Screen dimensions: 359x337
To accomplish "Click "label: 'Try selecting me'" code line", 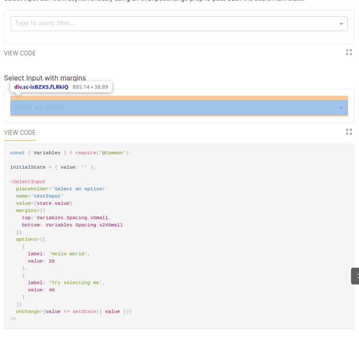I will click(66, 283).
